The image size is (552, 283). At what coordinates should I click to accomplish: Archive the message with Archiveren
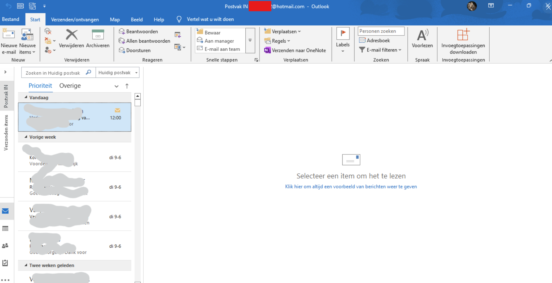98,39
